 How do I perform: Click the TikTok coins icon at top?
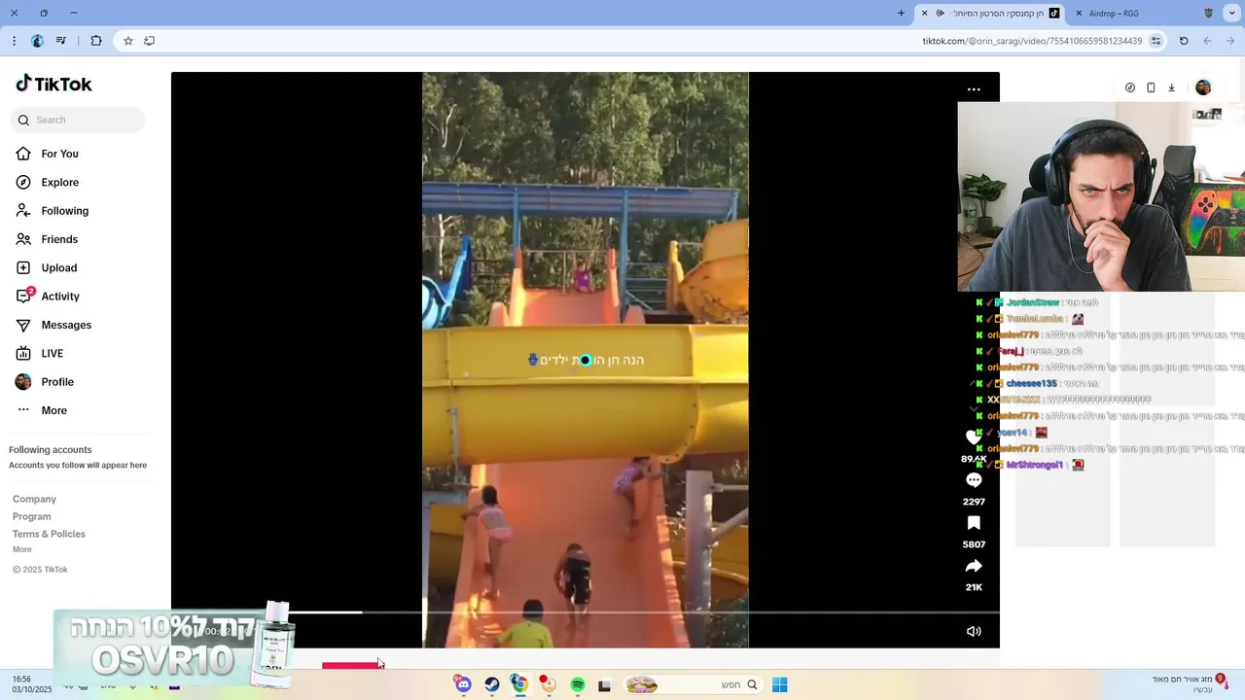point(1129,87)
